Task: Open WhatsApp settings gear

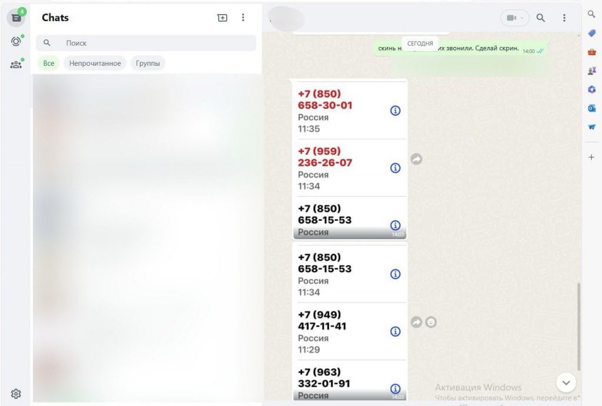Action: point(16,393)
